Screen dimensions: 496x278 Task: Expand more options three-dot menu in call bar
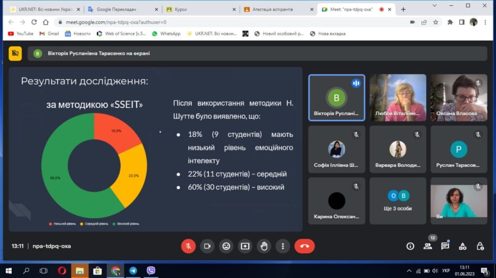(x=282, y=246)
